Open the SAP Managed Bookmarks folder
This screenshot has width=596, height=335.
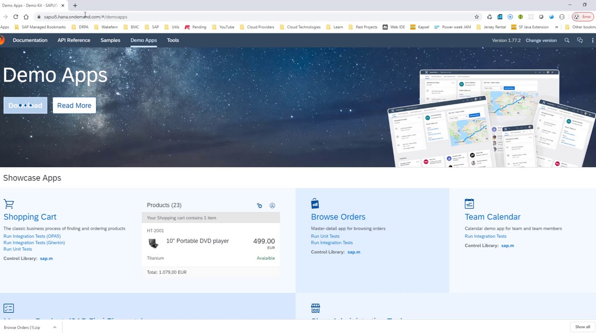pos(40,27)
